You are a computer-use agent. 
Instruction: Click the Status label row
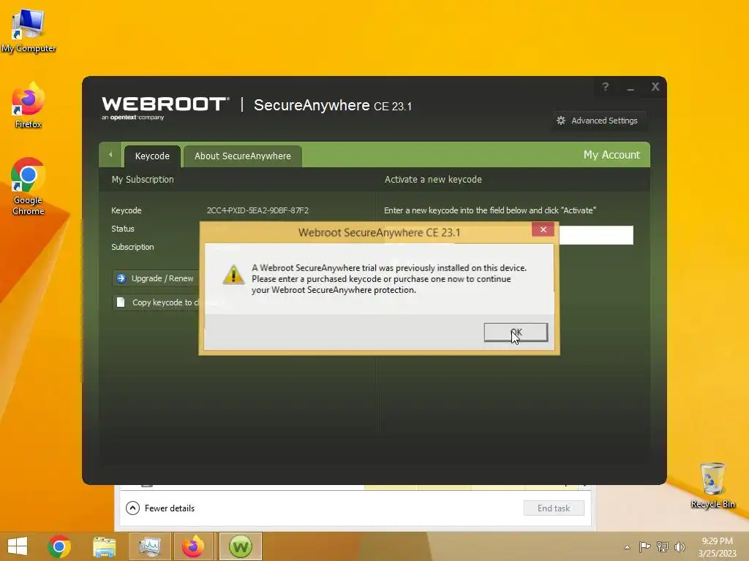[123, 229]
